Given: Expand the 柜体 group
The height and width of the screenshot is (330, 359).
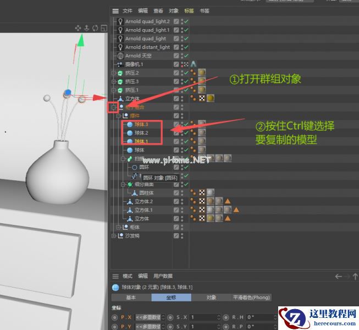Looking at the screenshot, I should click(118, 227).
